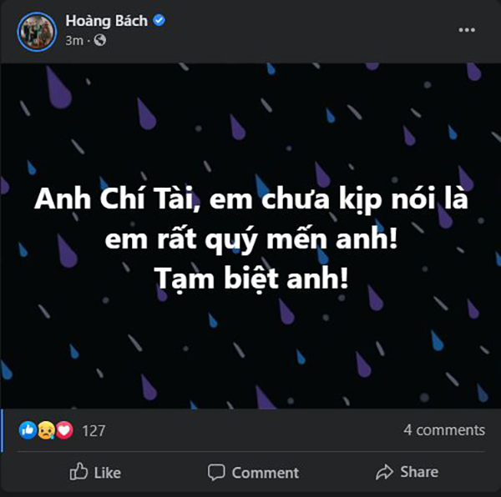The height and width of the screenshot is (497, 501).
Task: Click the red heart reaction emoji
Action: coord(64,430)
